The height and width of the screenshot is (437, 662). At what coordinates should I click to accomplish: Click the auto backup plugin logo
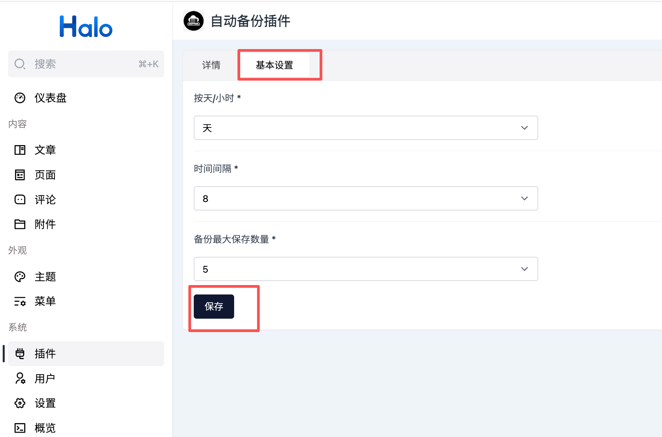[x=193, y=21]
